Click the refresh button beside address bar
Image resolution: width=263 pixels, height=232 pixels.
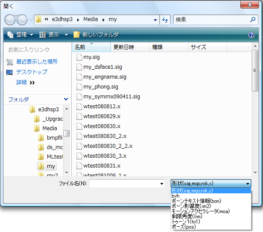tap(165, 20)
